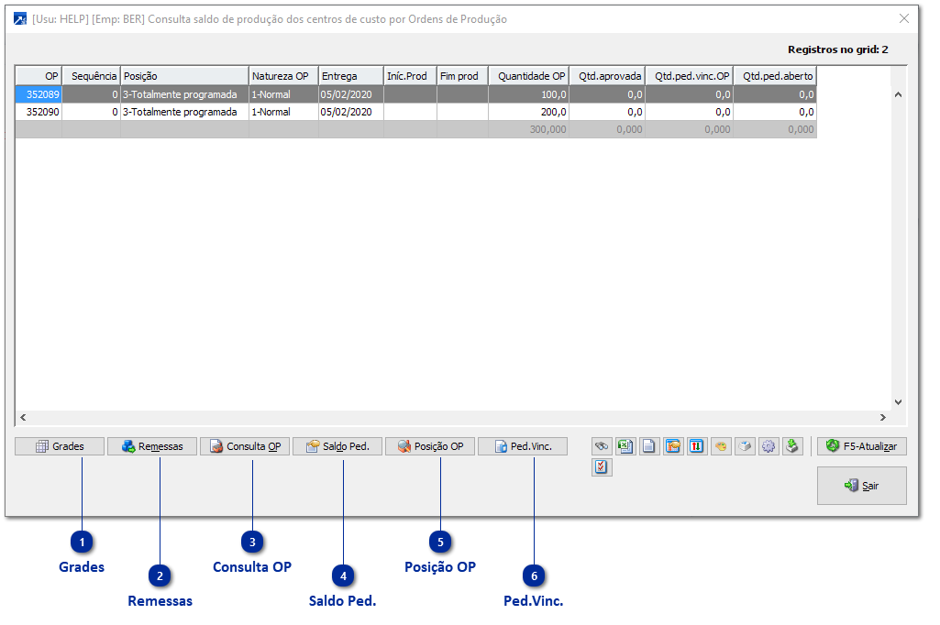Click the blank document page icon
Screen dimensions: 940x625
pos(648,446)
